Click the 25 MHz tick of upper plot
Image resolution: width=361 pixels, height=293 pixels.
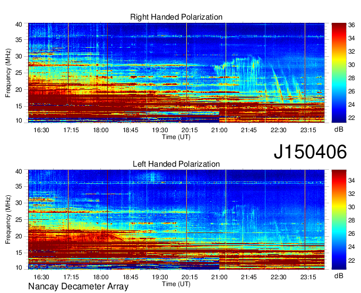(19, 73)
